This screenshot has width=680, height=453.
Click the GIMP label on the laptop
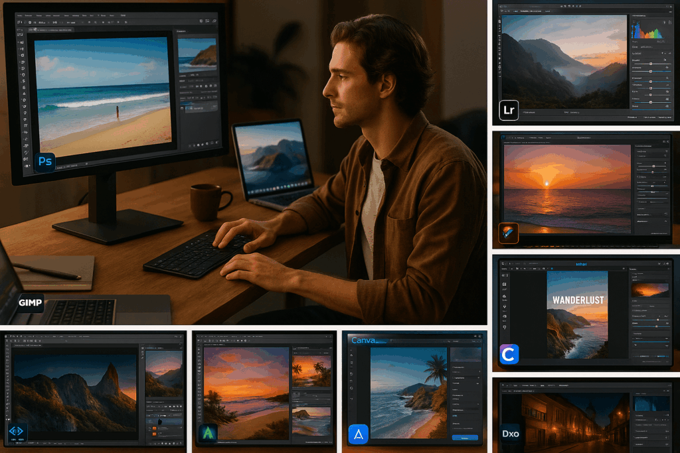pyautogui.click(x=31, y=302)
